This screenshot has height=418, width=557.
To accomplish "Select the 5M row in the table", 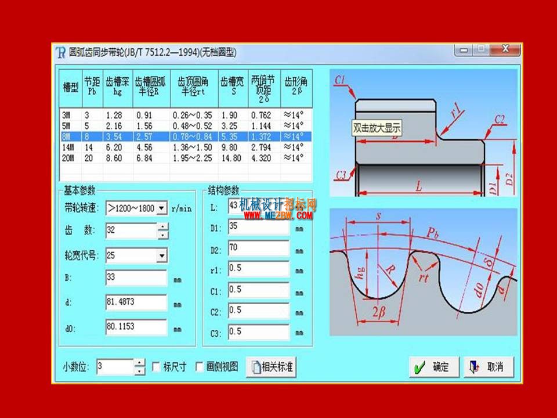I will [x=186, y=126].
